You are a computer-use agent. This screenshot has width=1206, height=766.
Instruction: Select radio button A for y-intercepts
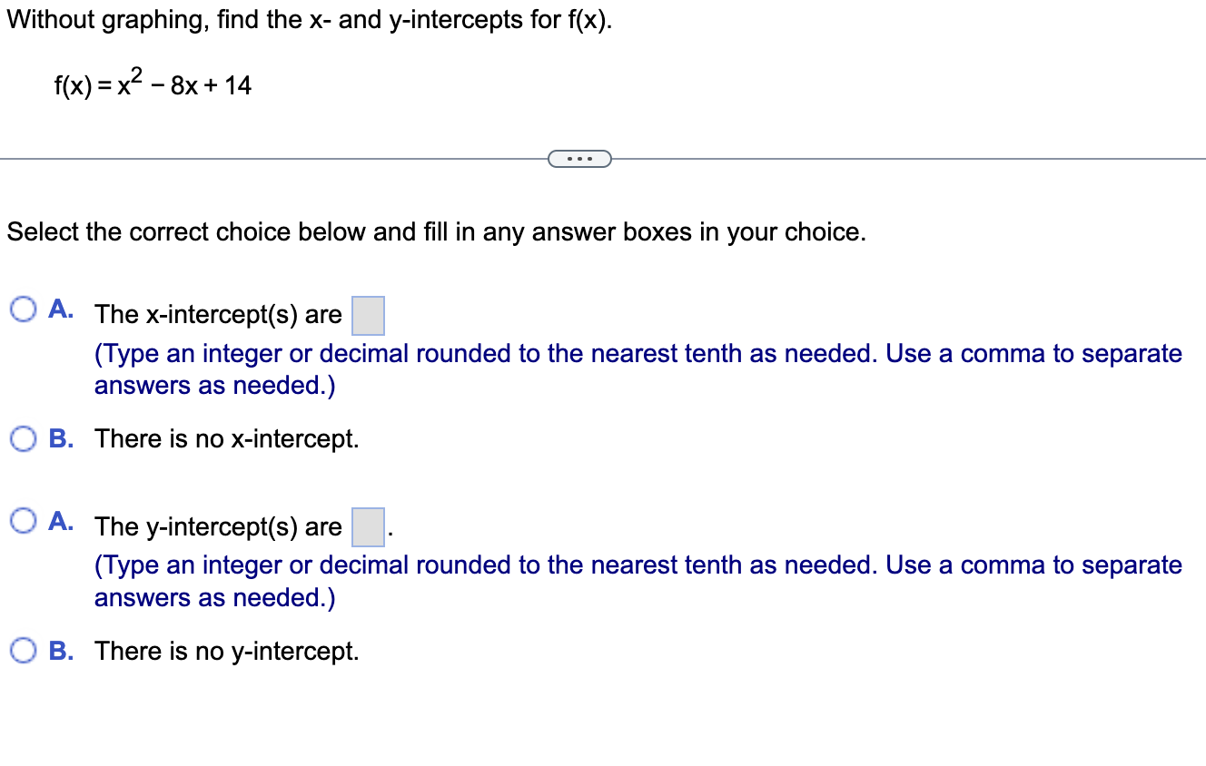click(x=21, y=520)
